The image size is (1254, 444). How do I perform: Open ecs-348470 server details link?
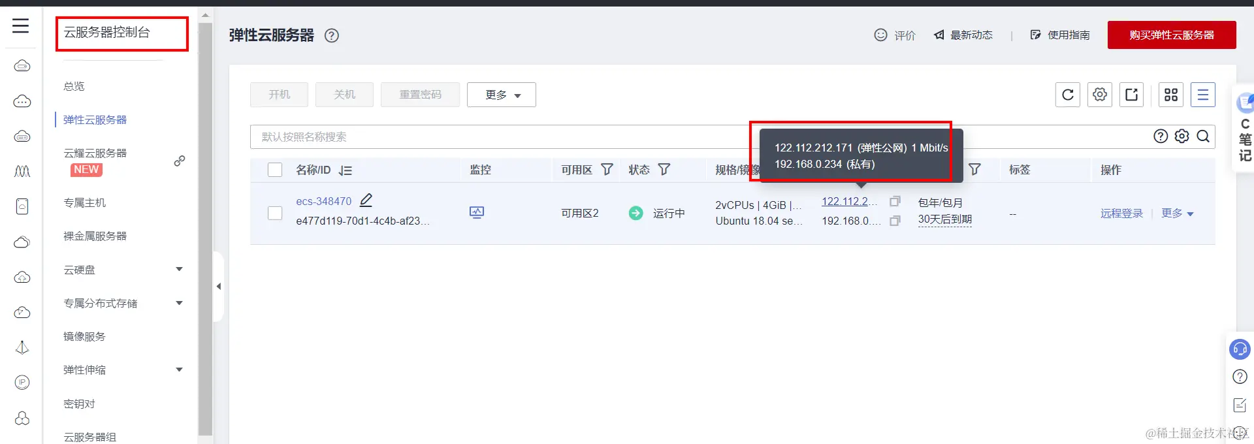pyautogui.click(x=324, y=201)
